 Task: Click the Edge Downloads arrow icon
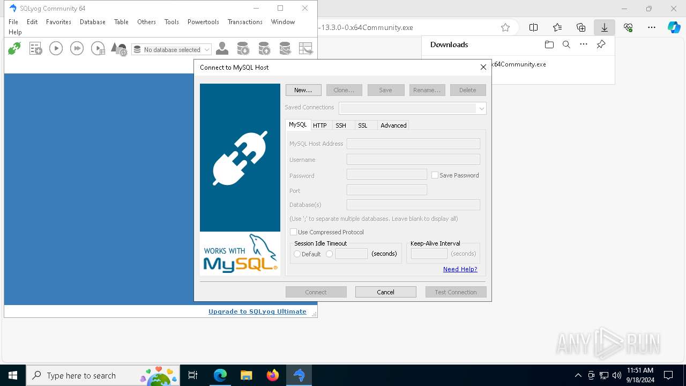coord(605,27)
